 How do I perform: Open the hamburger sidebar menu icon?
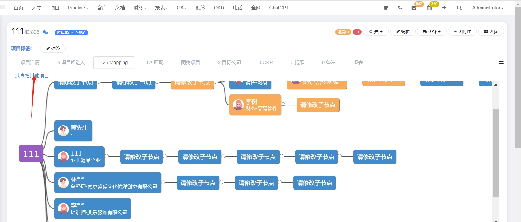(x=2, y=8)
